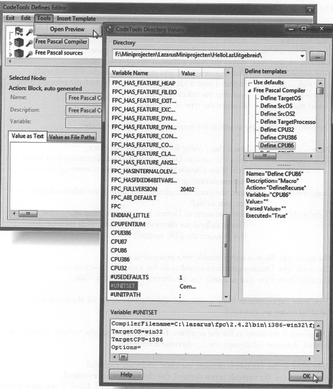This screenshot has height=389, width=333.
Task: Select Define SrcOS2 template node
Action: click(278, 114)
